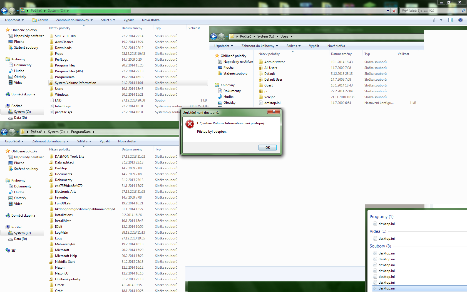Click the help question mark icon

(x=461, y=20)
